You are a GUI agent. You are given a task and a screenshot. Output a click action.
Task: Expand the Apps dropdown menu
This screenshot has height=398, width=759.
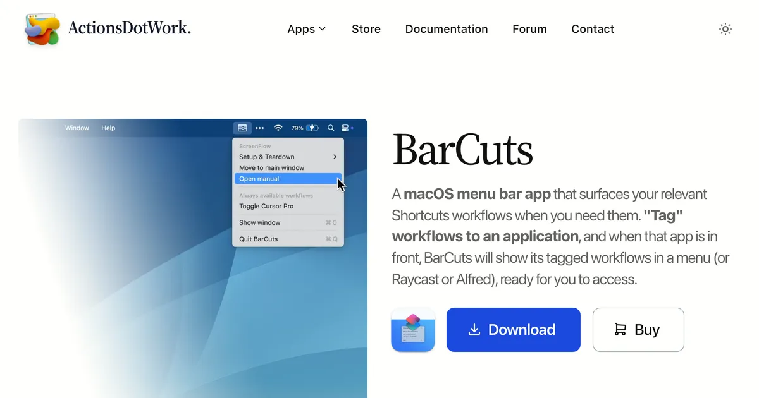(307, 29)
